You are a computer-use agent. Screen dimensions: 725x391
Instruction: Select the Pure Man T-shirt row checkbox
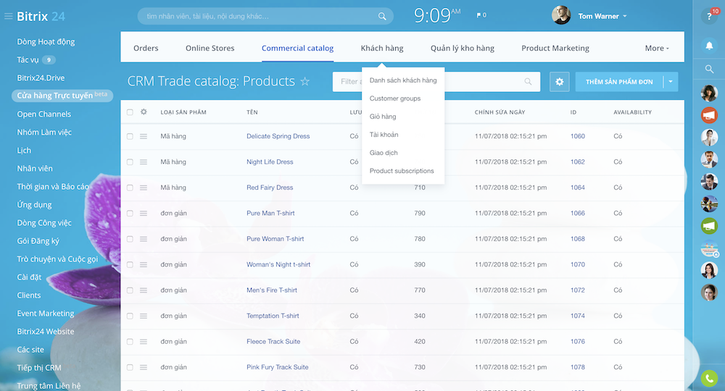pyautogui.click(x=130, y=214)
